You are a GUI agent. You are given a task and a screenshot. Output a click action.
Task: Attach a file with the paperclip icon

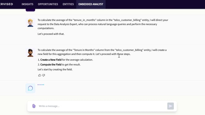click(x=34, y=106)
